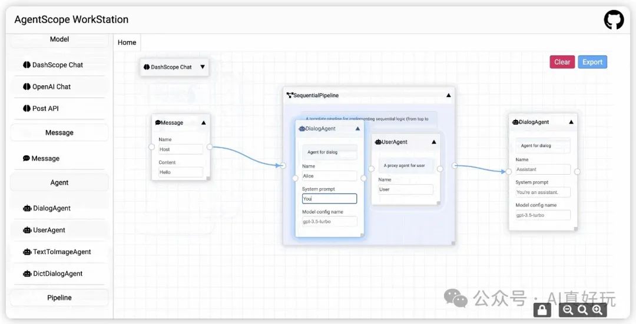Click Assistant DialogAgent node robot icon
The width and height of the screenshot is (636, 324).
tap(515, 122)
